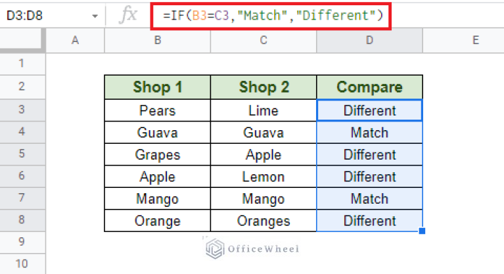Select the Oranges cell in Shop 2
The image size is (504, 274).
click(x=263, y=221)
